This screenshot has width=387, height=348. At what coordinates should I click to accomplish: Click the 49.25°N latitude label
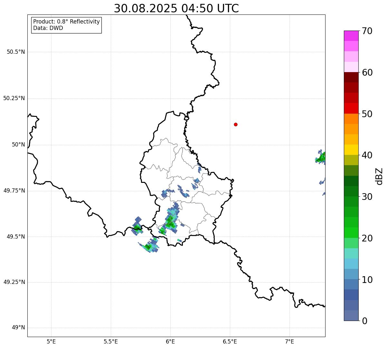[x=14, y=282]
